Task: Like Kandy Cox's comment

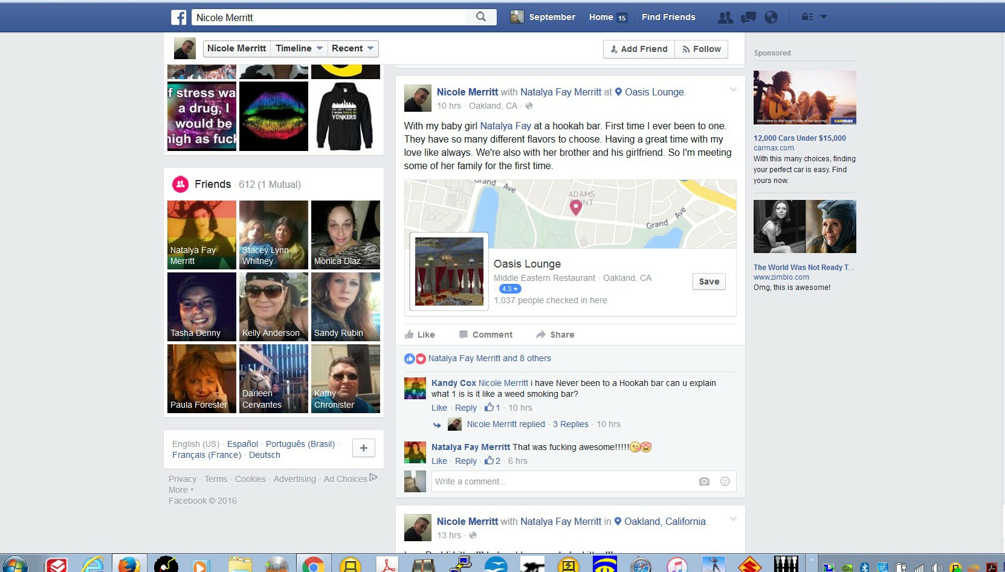Action: click(x=439, y=408)
